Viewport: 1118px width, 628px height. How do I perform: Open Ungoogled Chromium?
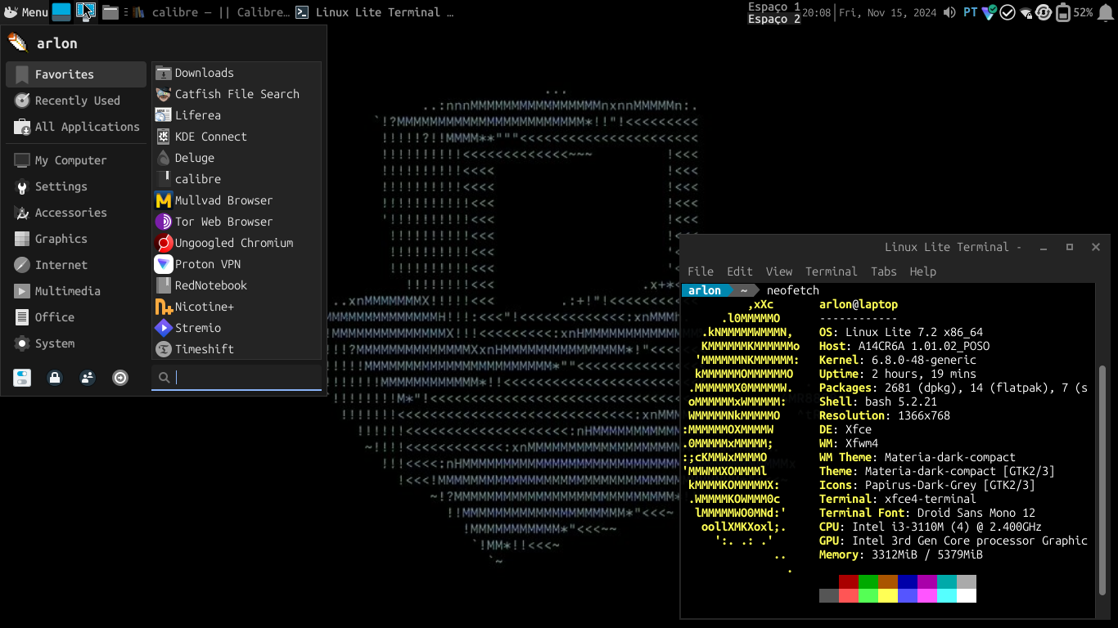(x=237, y=243)
